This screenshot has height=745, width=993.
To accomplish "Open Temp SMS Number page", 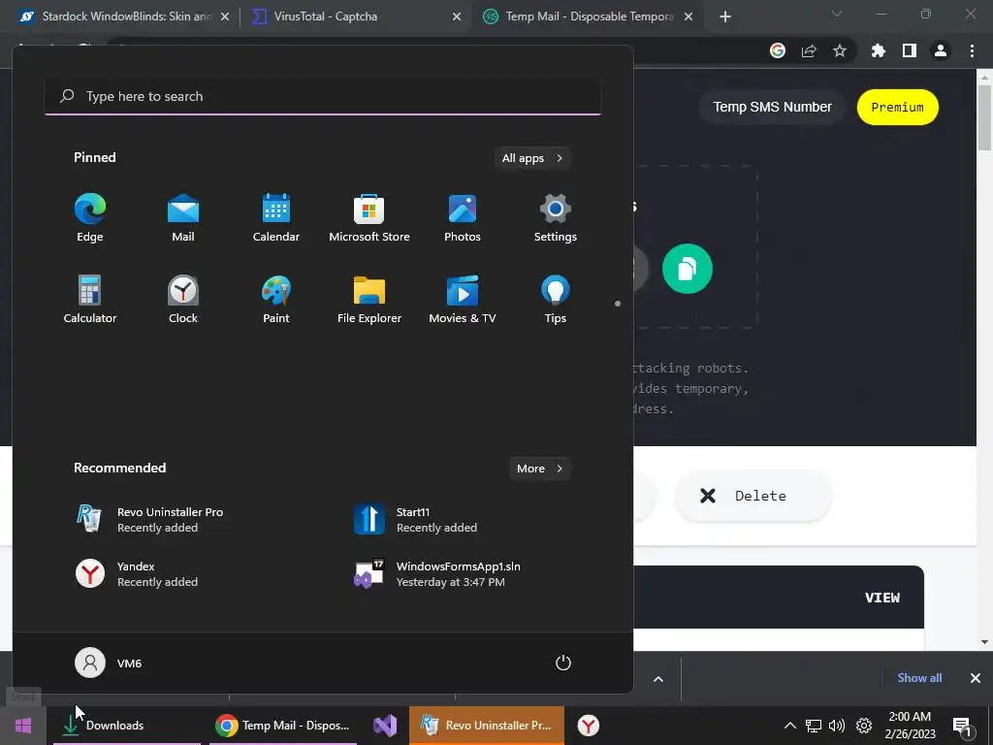I will (x=772, y=107).
